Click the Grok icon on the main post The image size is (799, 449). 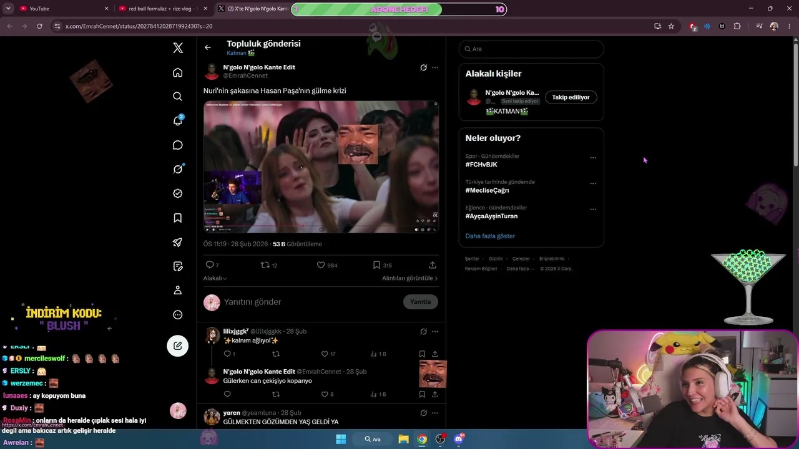click(x=423, y=67)
